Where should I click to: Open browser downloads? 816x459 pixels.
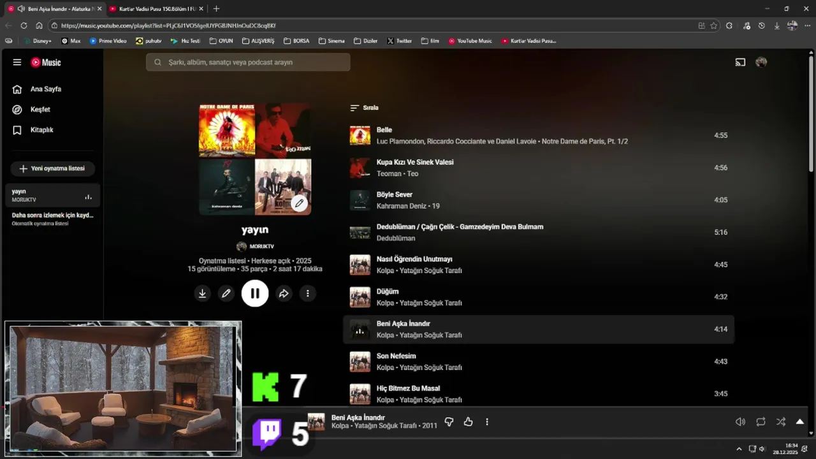[776, 25]
